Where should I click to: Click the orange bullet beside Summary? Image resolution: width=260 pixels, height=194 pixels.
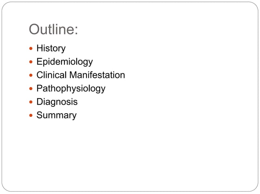click(x=31, y=115)
